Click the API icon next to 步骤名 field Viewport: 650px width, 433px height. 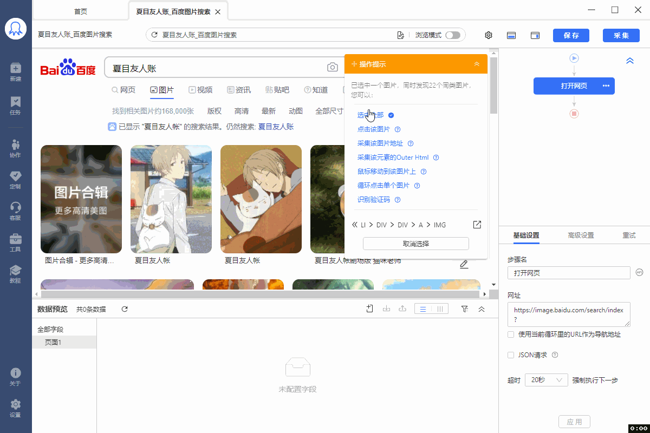pyautogui.click(x=639, y=272)
